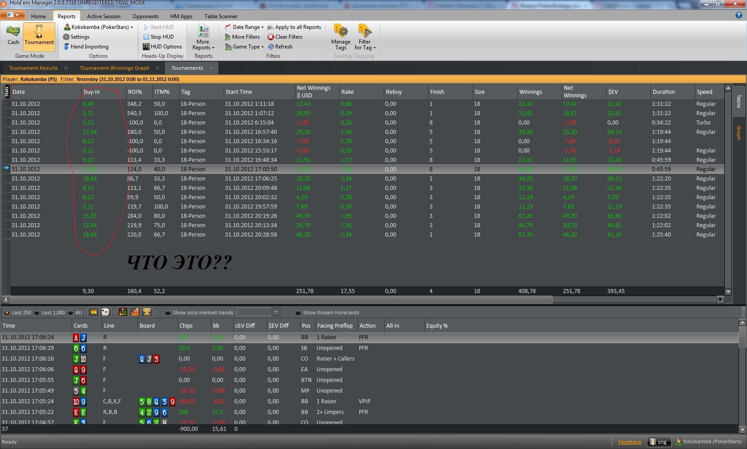The width and height of the screenshot is (747, 449).
Task: Close the Tournament Results tab
Action: [66, 68]
